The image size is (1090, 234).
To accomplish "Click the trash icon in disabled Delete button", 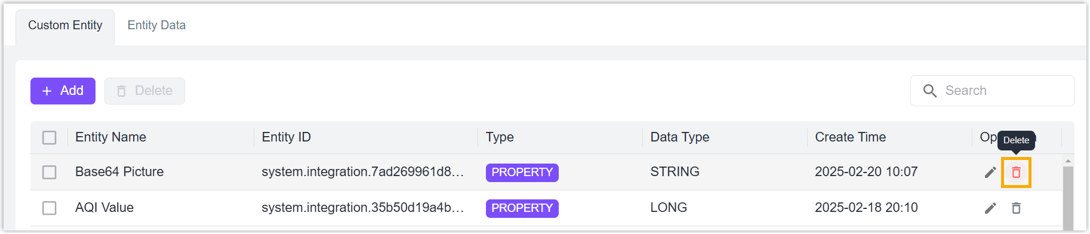I will pos(122,91).
